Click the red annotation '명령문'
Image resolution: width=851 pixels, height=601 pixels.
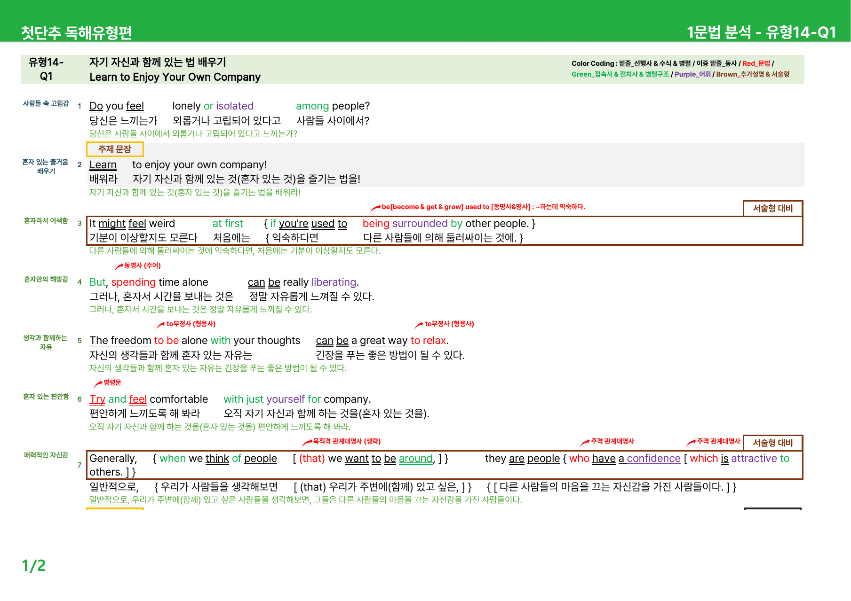click(112, 382)
